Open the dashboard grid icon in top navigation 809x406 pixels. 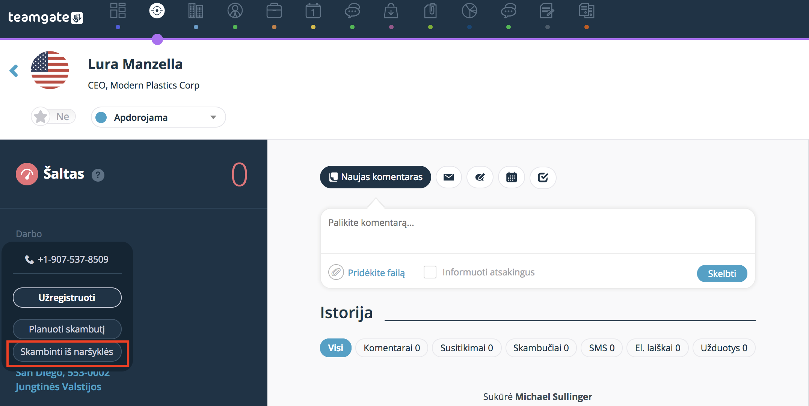pos(118,11)
